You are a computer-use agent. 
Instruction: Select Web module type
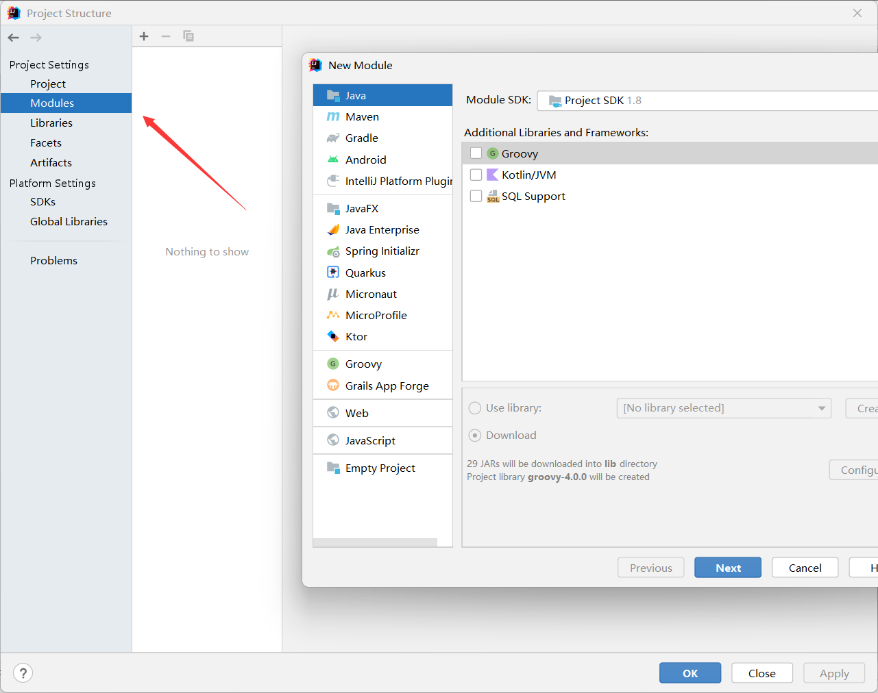coord(382,413)
